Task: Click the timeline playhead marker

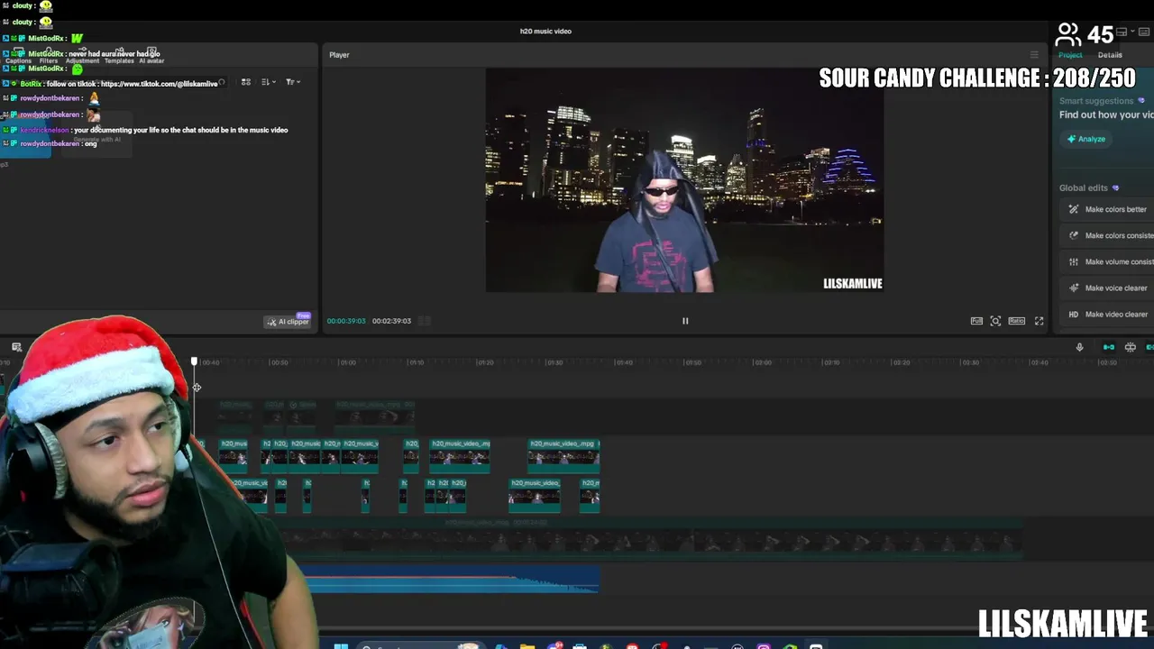Action: (x=194, y=361)
